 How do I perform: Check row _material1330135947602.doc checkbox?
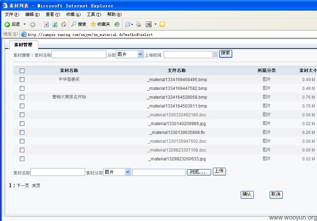(x=22, y=141)
